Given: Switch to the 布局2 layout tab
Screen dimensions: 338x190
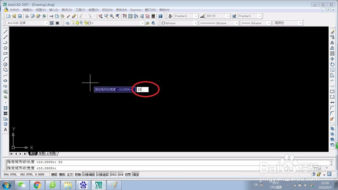Looking at the screenshot, I should point(53,153).
